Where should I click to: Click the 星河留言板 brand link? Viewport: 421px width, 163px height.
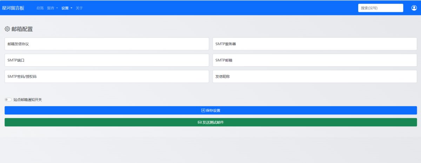click(13, 8)
